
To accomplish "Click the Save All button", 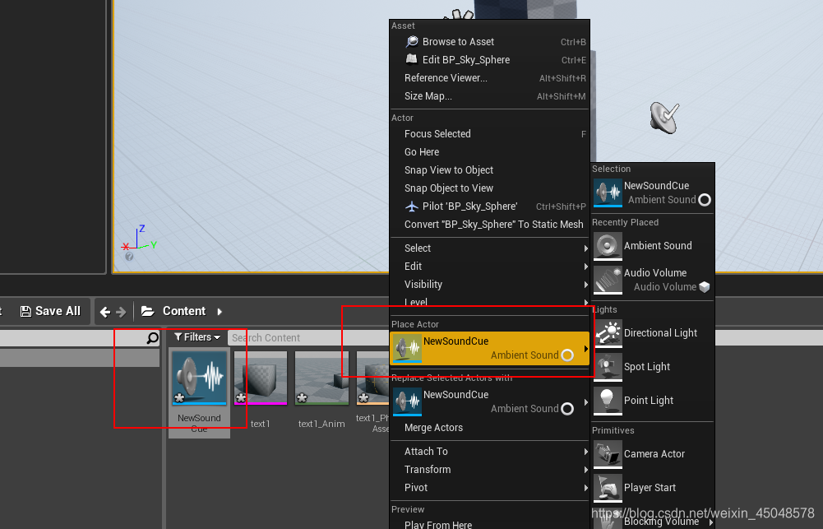I will (x=50, y=311).
